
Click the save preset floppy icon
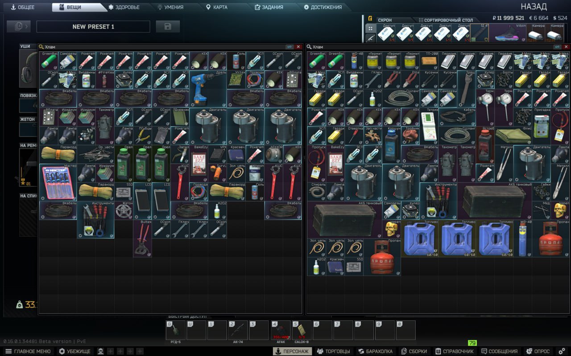[x=168, y=27]
